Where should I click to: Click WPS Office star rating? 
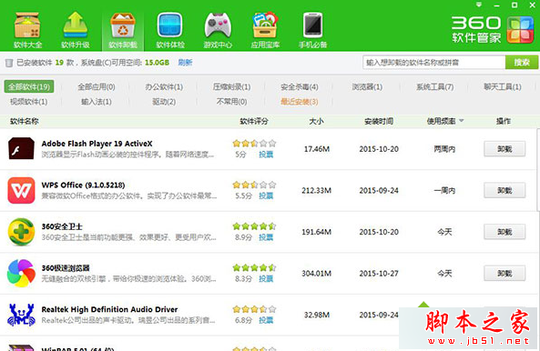point(254,185)
